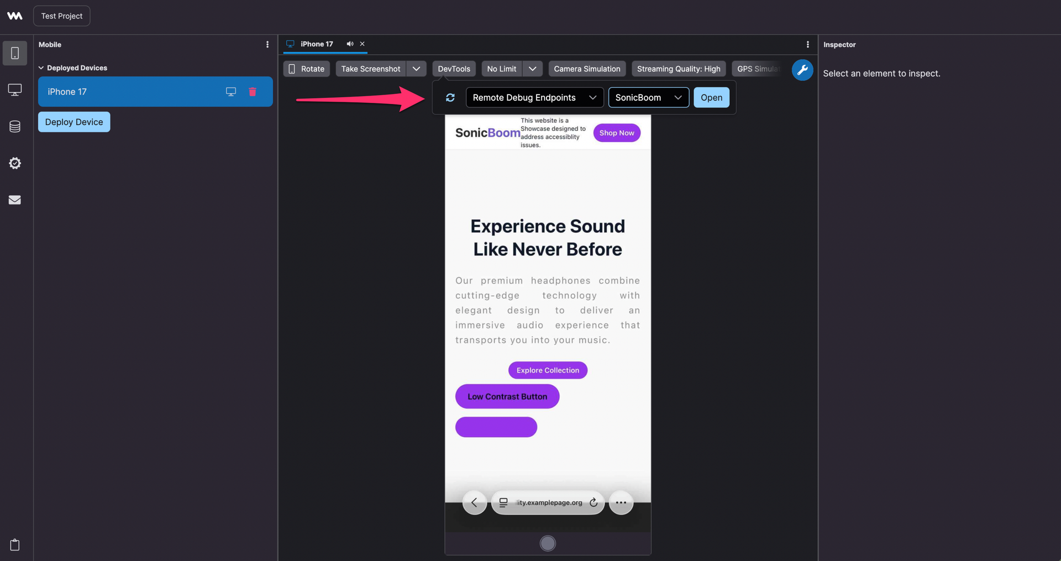Open Mobile panel three-dot menu
This screenshot has height=561, width=1061.
coord(267,45)
